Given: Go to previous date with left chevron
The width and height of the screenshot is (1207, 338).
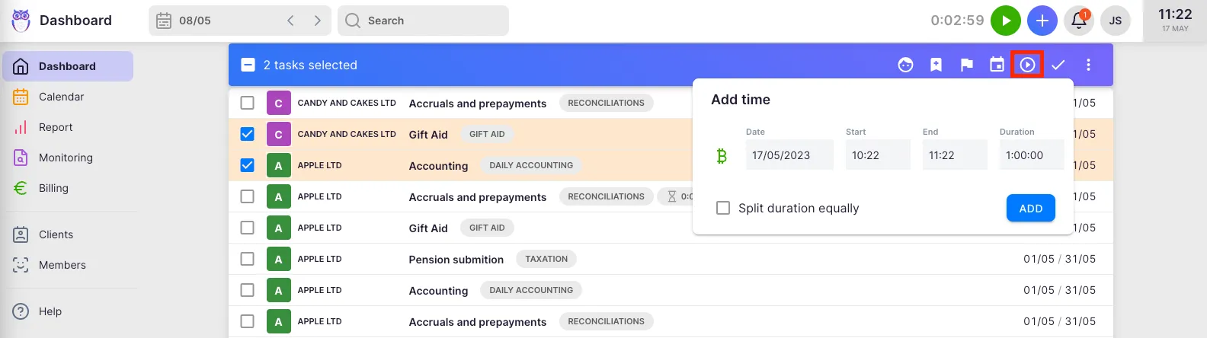Looking at the screenshot, I should click(290, 21).
